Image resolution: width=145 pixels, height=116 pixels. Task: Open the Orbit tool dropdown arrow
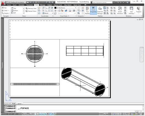(x=9, y=11)
